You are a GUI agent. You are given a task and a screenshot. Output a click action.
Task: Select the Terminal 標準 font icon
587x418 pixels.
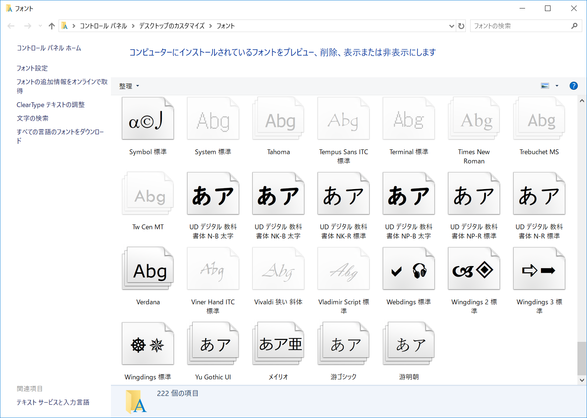409,118
